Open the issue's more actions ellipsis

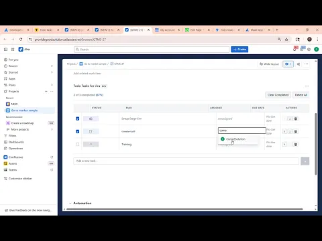tap(306, 64)
